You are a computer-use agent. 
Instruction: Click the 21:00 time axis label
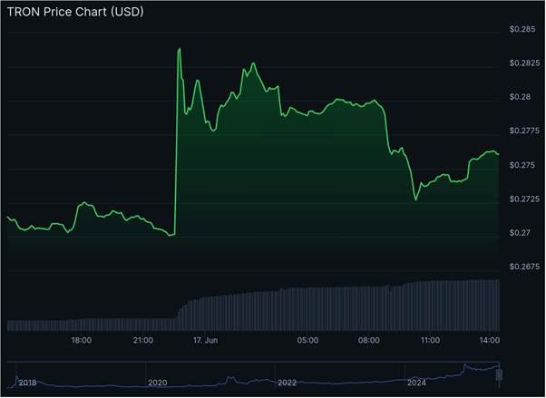(143, 341)
